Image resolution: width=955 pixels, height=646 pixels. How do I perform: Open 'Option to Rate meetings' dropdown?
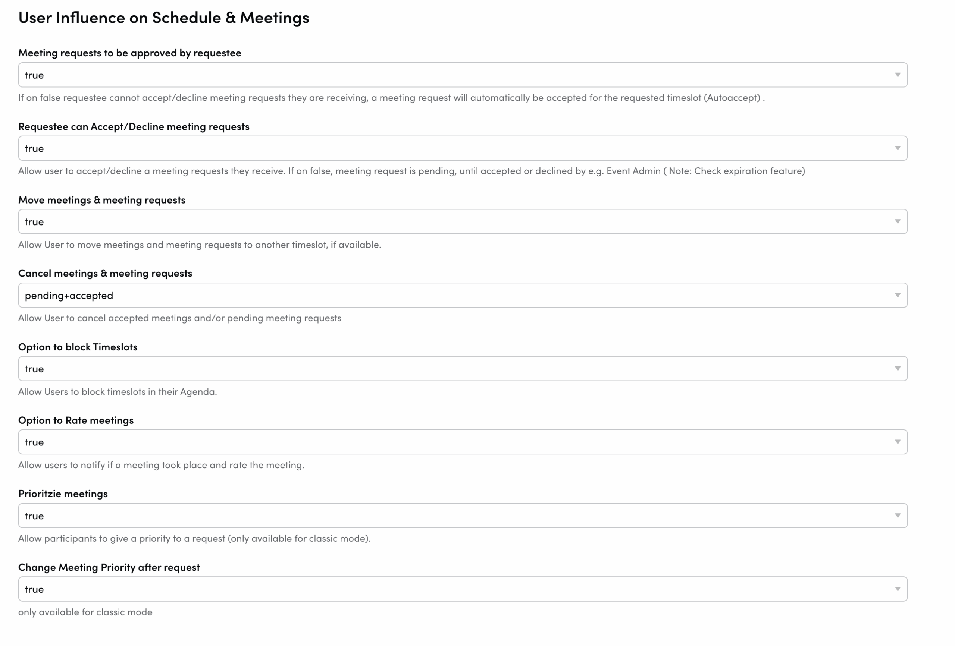[x=463, y=442]
